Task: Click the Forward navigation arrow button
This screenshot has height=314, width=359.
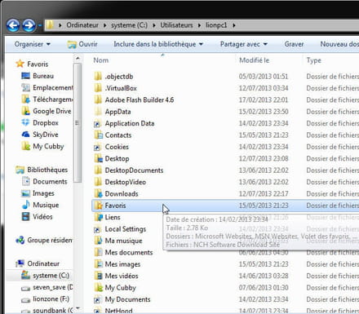Action: pyautogui.click(x=29, y=25)
